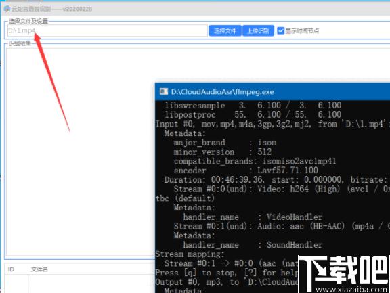Click the 选择文件 button
The image size is (390, 293).
pyautogui.click(x=225, y=31)
